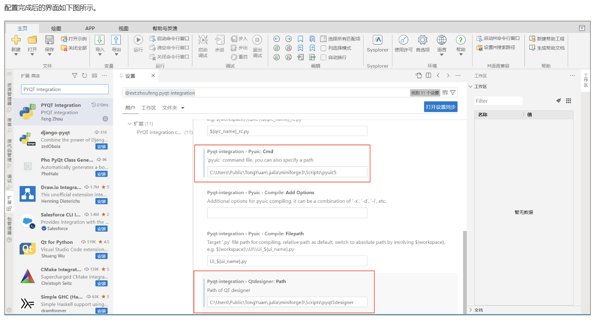Click the add line comment # icon

point(276,48)
